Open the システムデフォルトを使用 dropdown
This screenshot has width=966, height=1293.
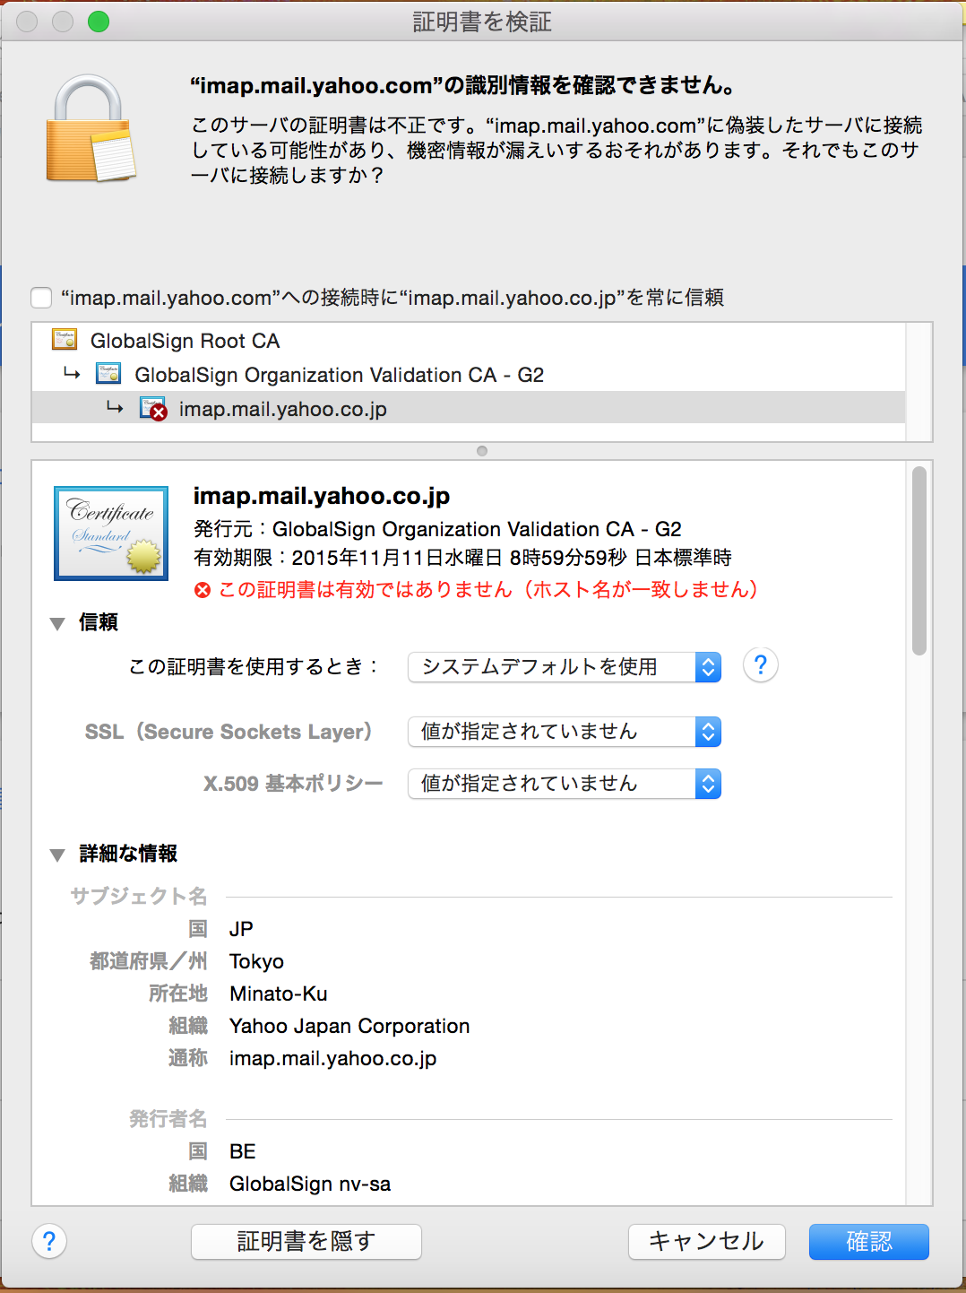coord(565,667)
